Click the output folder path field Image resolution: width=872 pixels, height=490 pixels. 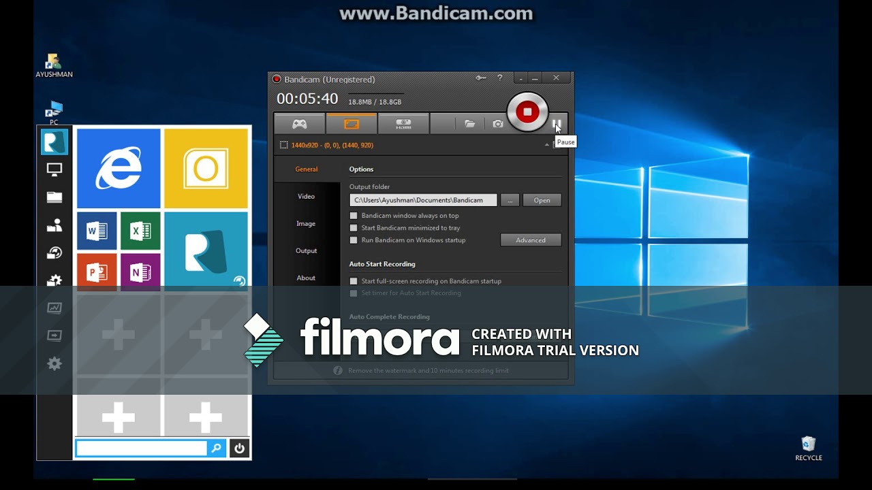click(x=423, y=200)
